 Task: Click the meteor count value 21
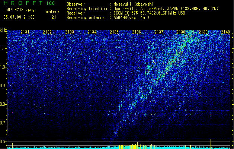[x=54, y=17]
